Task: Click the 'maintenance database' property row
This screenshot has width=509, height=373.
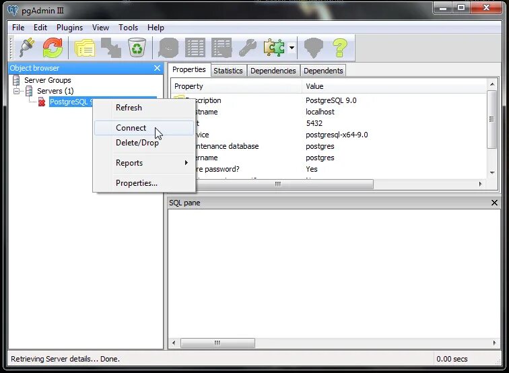Action: click(x=329, y=146)
